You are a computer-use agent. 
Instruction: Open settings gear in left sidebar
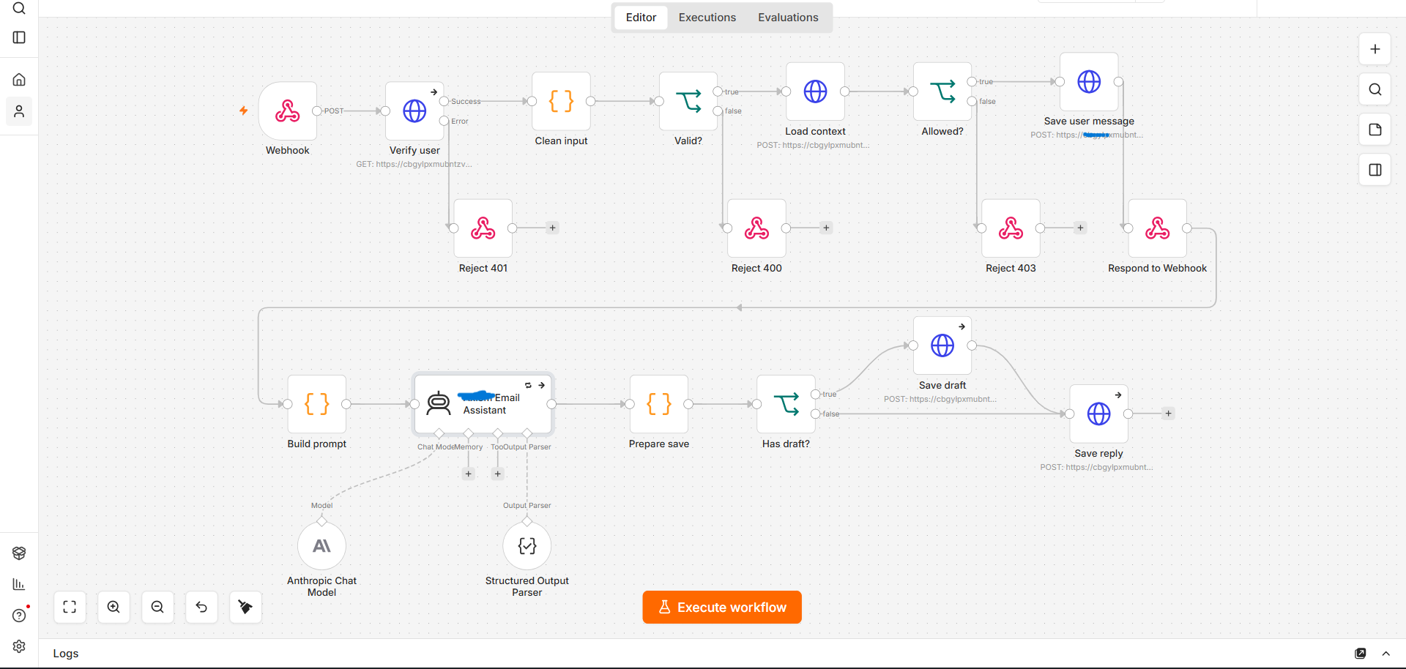coord(19,646)
